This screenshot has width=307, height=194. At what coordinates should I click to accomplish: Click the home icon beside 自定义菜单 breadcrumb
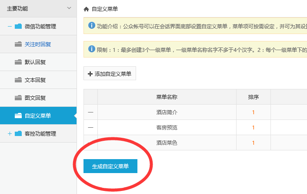click(x=86, y=9)
